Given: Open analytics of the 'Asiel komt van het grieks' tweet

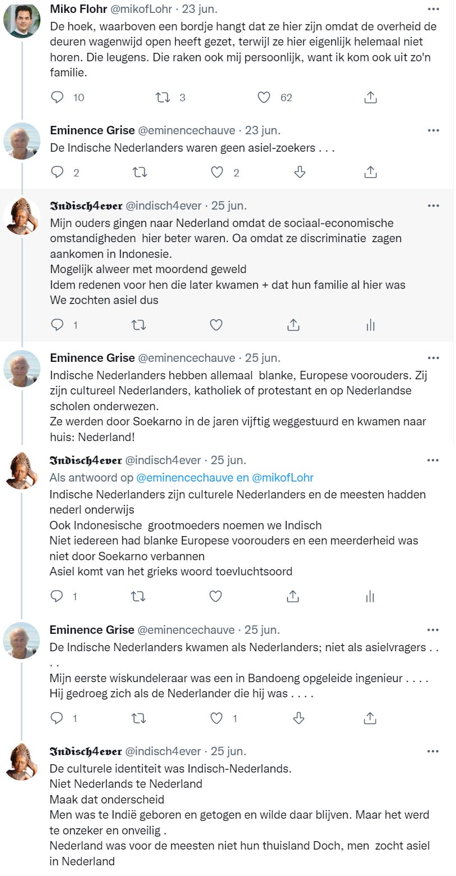Looking at the screenshot, I should point(370,596).
